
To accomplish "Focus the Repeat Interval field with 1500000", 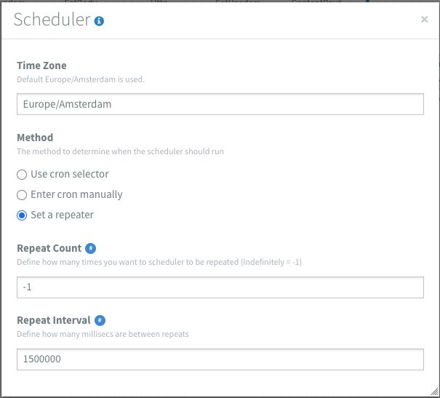I will click(x=220, y=359).
